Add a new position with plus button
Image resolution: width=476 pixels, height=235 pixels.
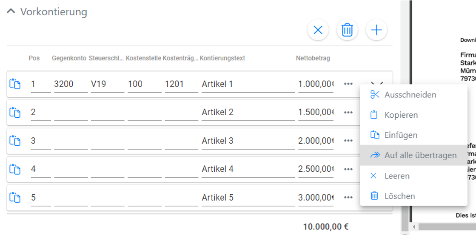pyautogui.click(x=376, y=30)
